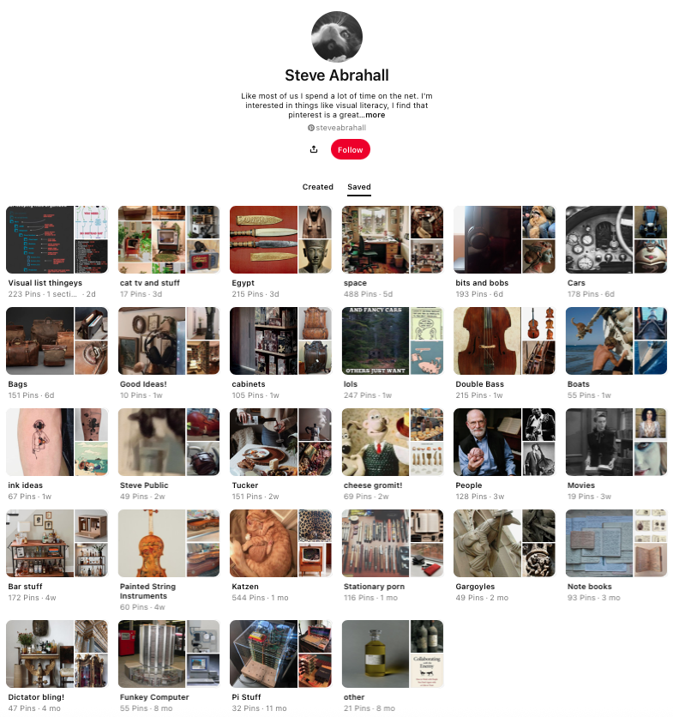
Task: Switch to the Created tab
Action: (x=318, y=187)
